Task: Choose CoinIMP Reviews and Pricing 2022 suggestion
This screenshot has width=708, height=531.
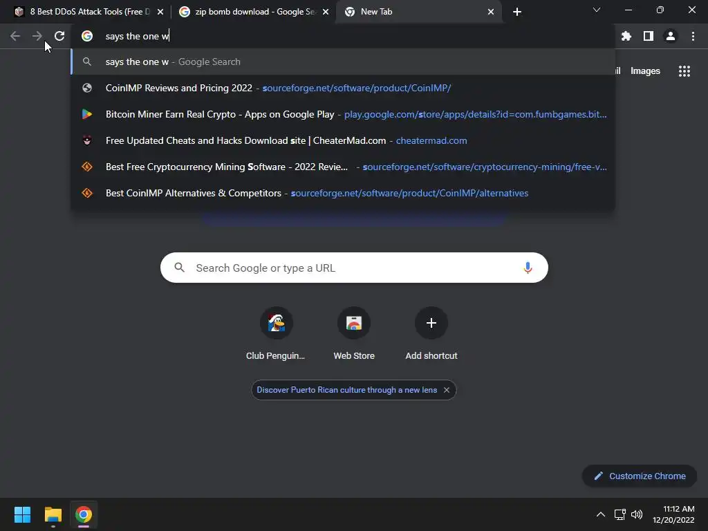Action: click(343, 88)
